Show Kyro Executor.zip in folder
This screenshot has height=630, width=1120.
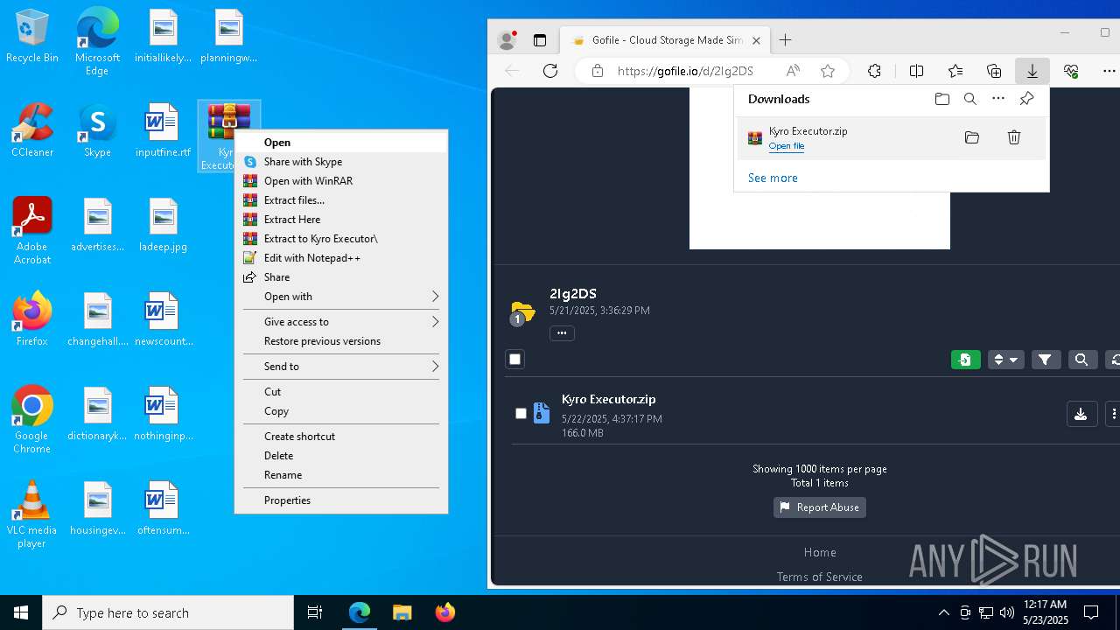[x=972, y=137]
